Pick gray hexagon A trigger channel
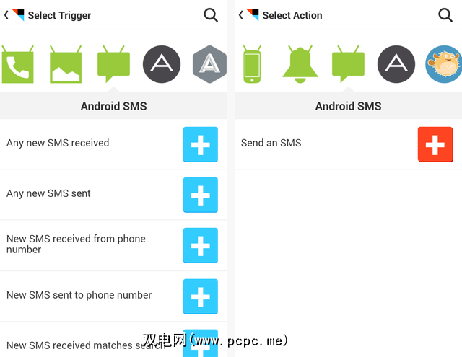462x357 pixels. click(209, 64)
